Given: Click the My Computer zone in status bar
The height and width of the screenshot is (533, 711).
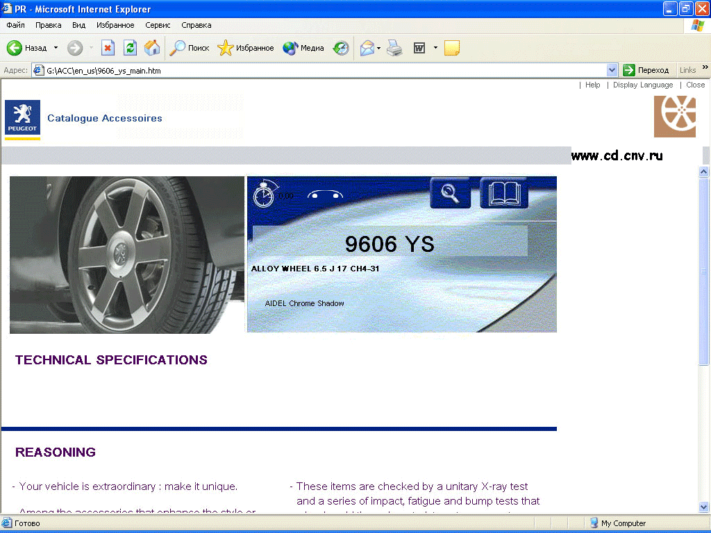Looking at the screenshot, I should [x=619, y=523].
